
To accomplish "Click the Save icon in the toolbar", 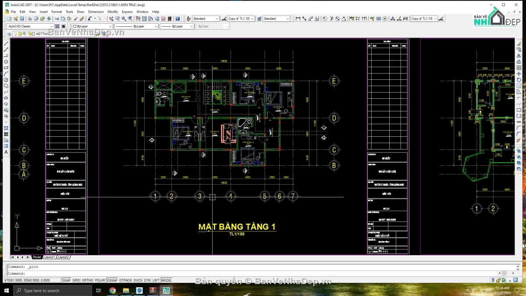I will point(22,18).
